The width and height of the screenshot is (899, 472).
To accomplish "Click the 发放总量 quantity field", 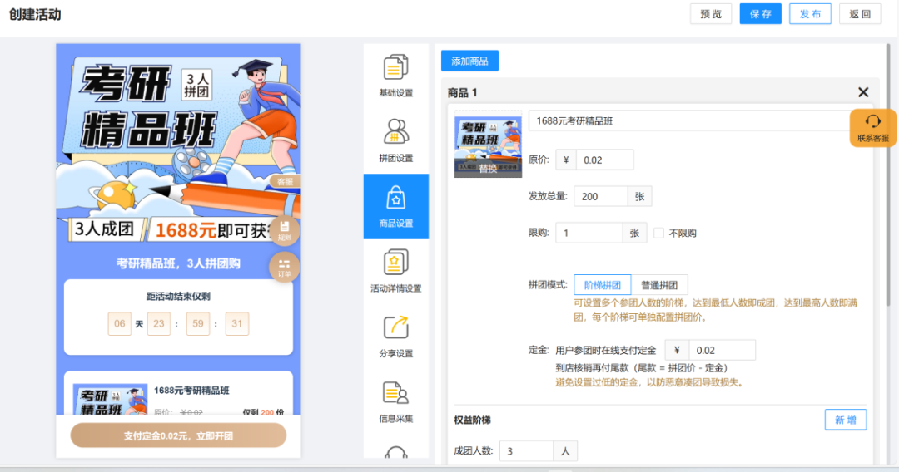I will 600,196.
